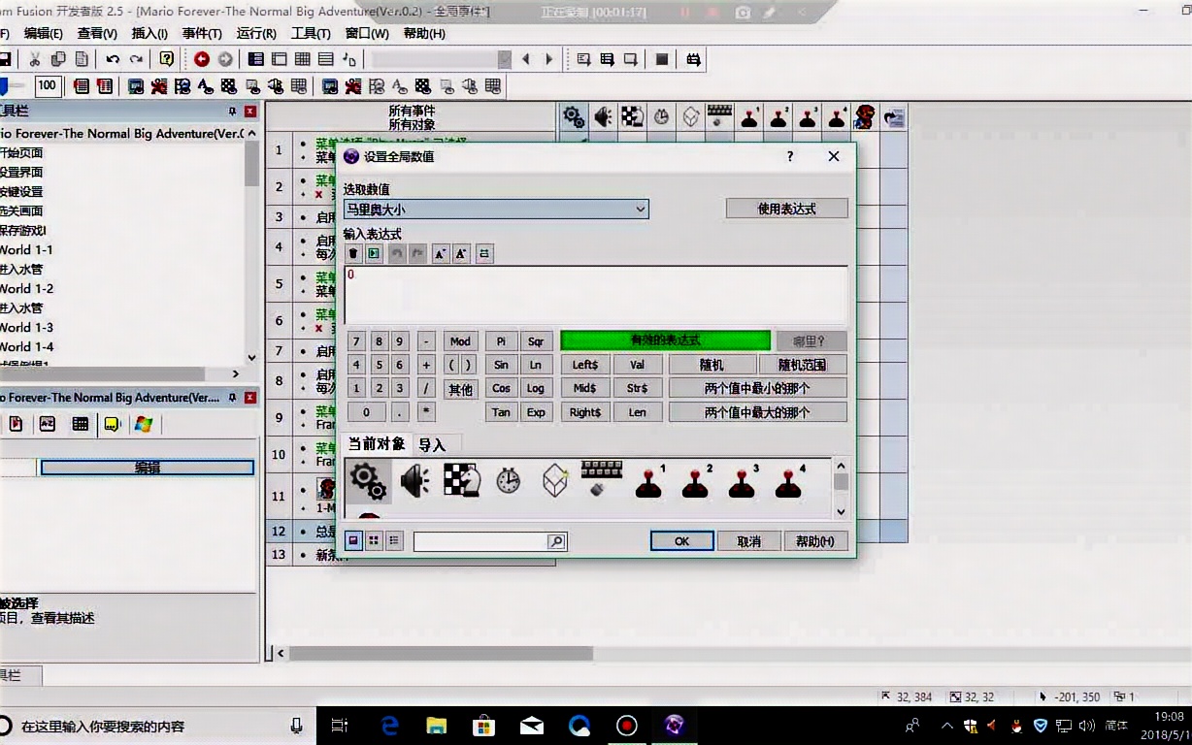
Task: Undo the last expression edit in dialog
Action: coord(396,253)
